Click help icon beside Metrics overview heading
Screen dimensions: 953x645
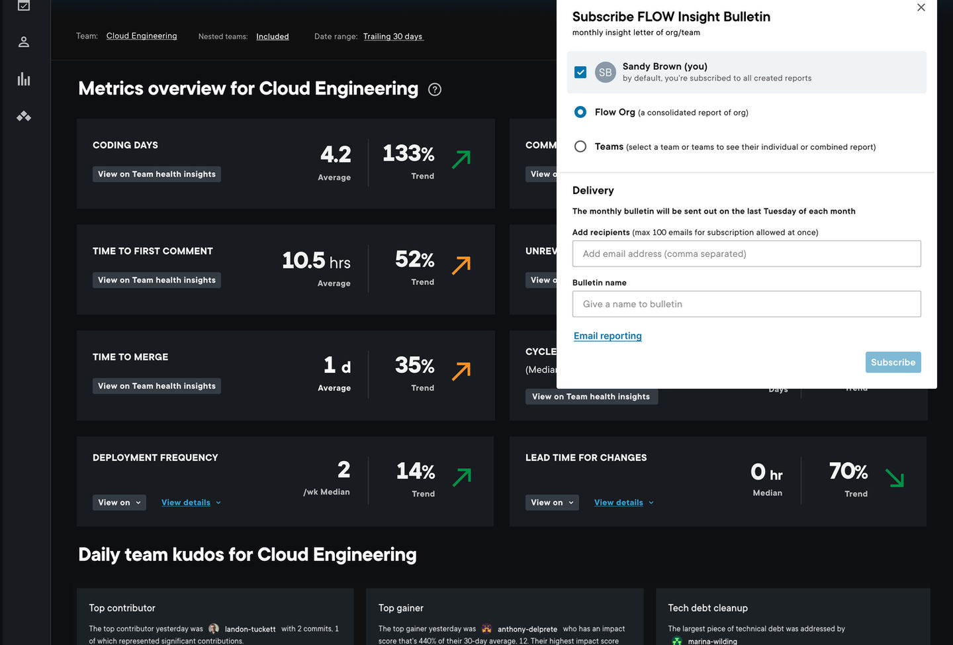(435, 89)
